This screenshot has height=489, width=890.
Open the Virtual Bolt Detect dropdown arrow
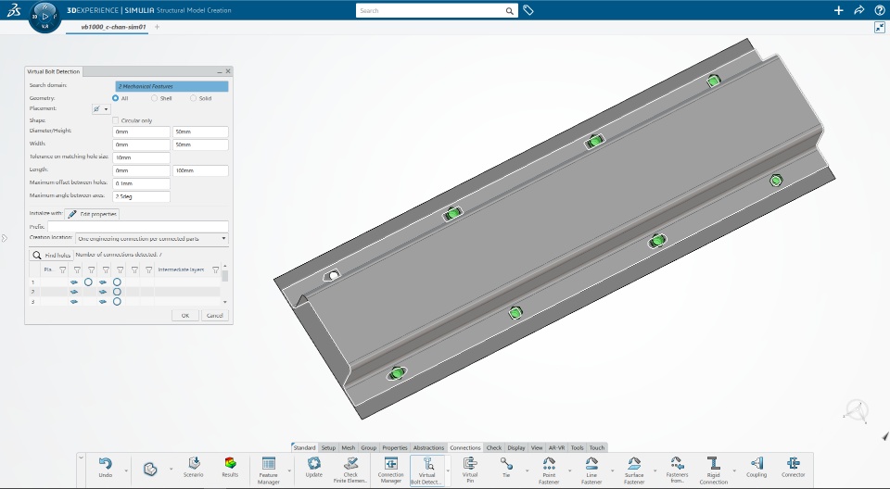[448, 470]
